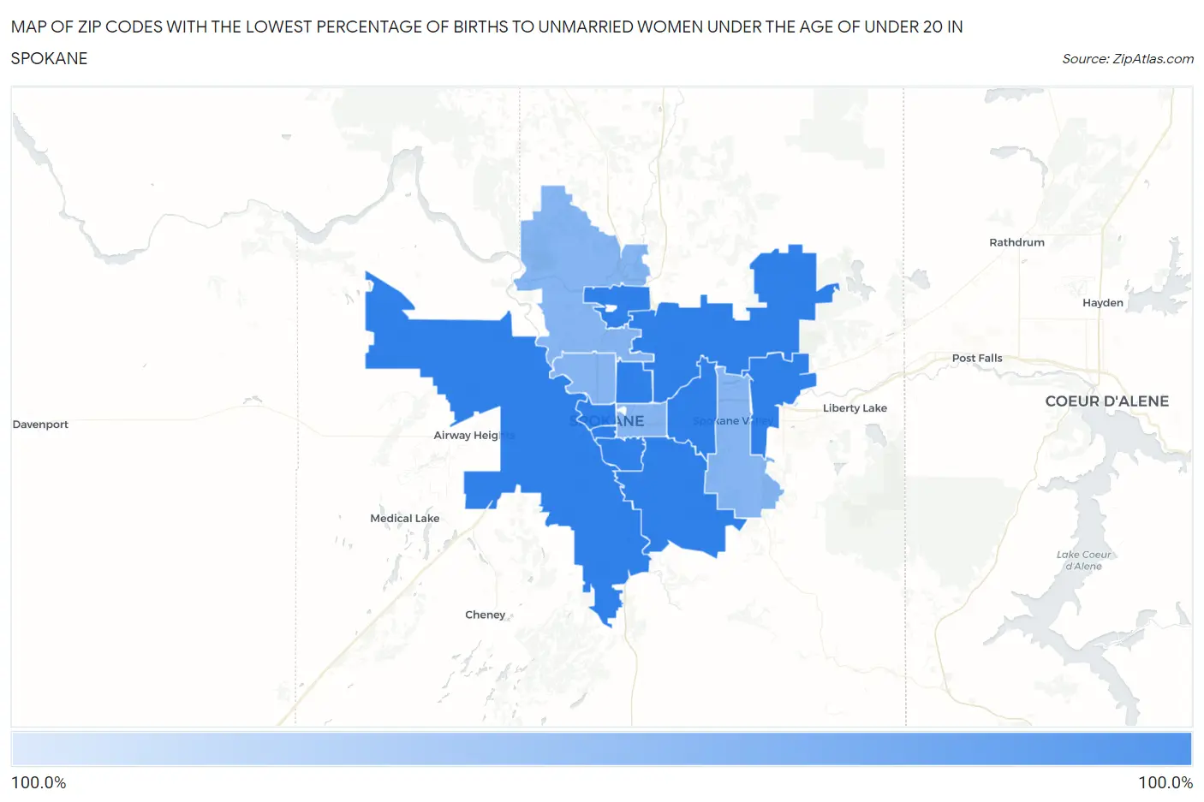
Task: Click the right 100.0% legend value
Action: click(1165, 783)
